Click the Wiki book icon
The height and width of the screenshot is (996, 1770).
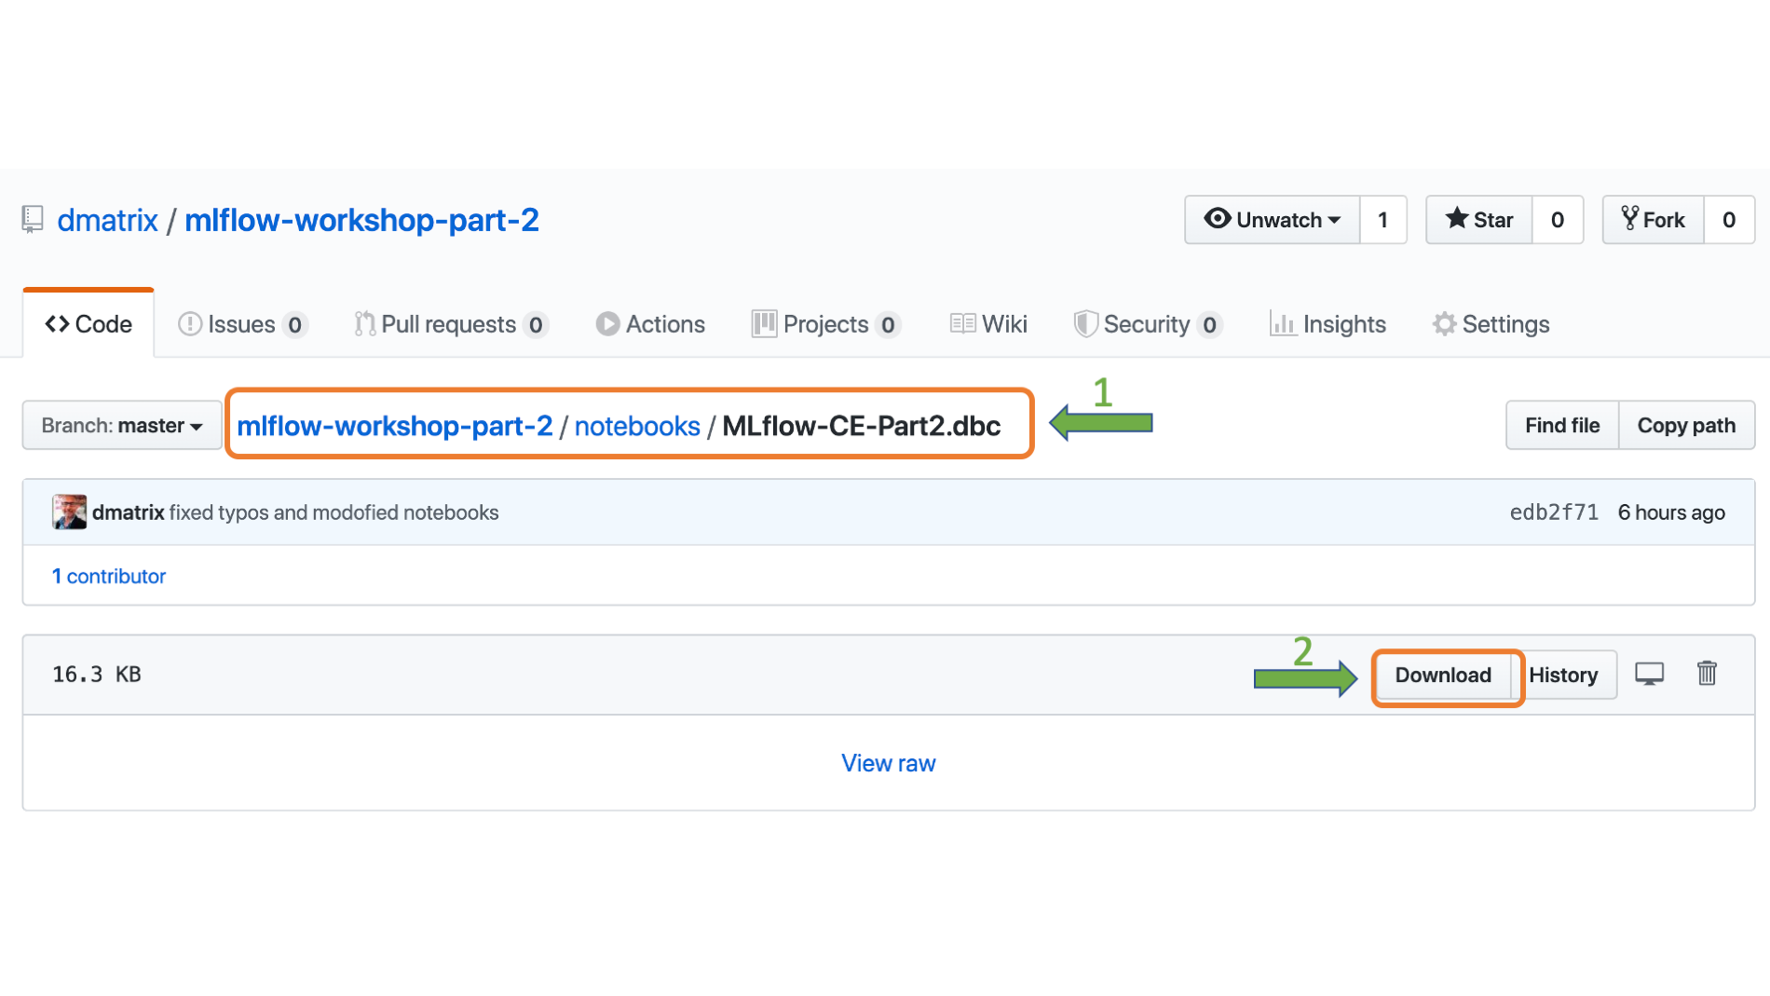(x=962, y=324)
